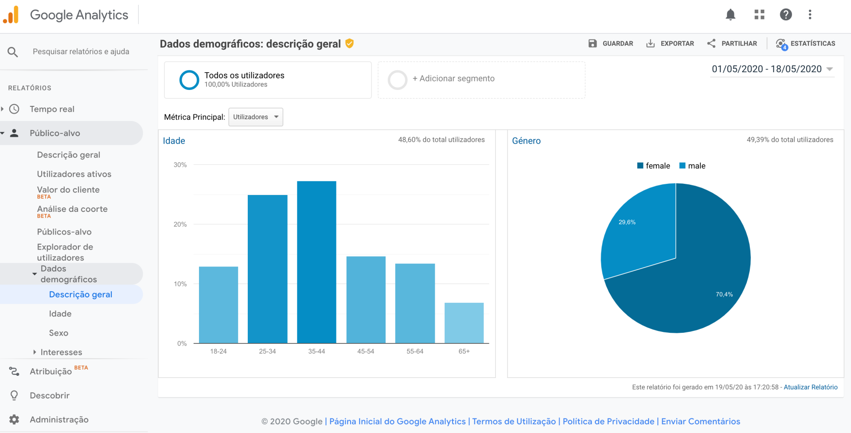Expand the Tempo real section arrow

[2, 109]
